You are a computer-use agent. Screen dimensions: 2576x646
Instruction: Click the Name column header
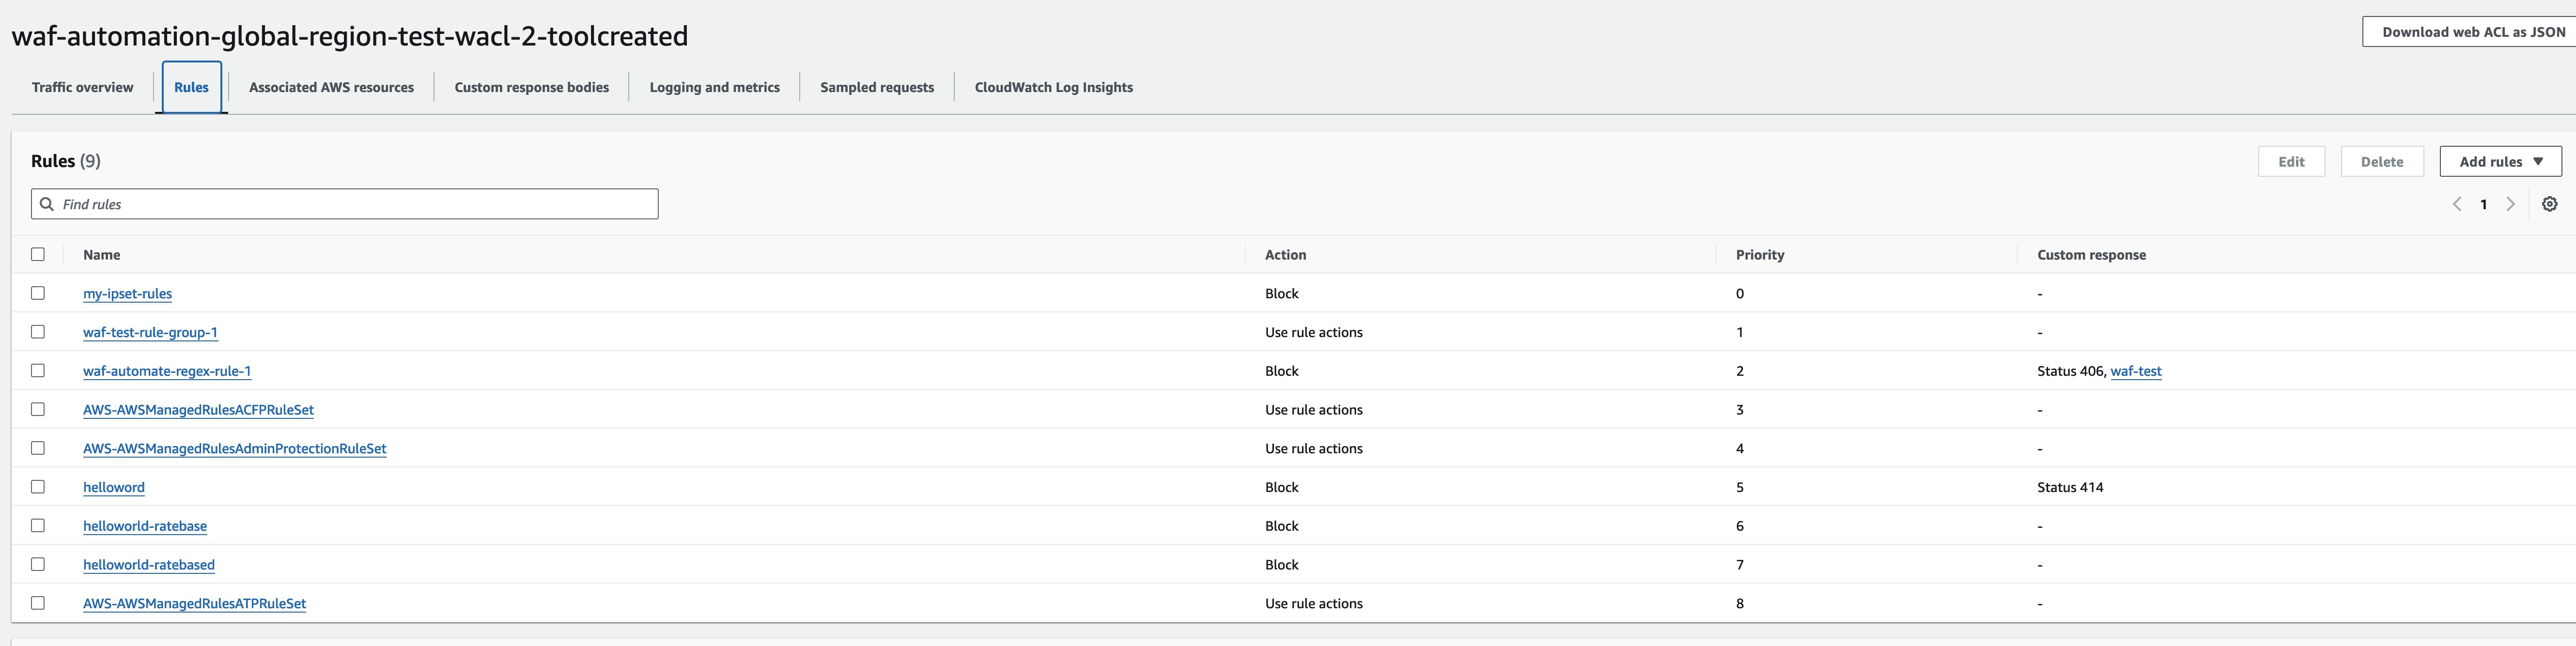(101, 255)
